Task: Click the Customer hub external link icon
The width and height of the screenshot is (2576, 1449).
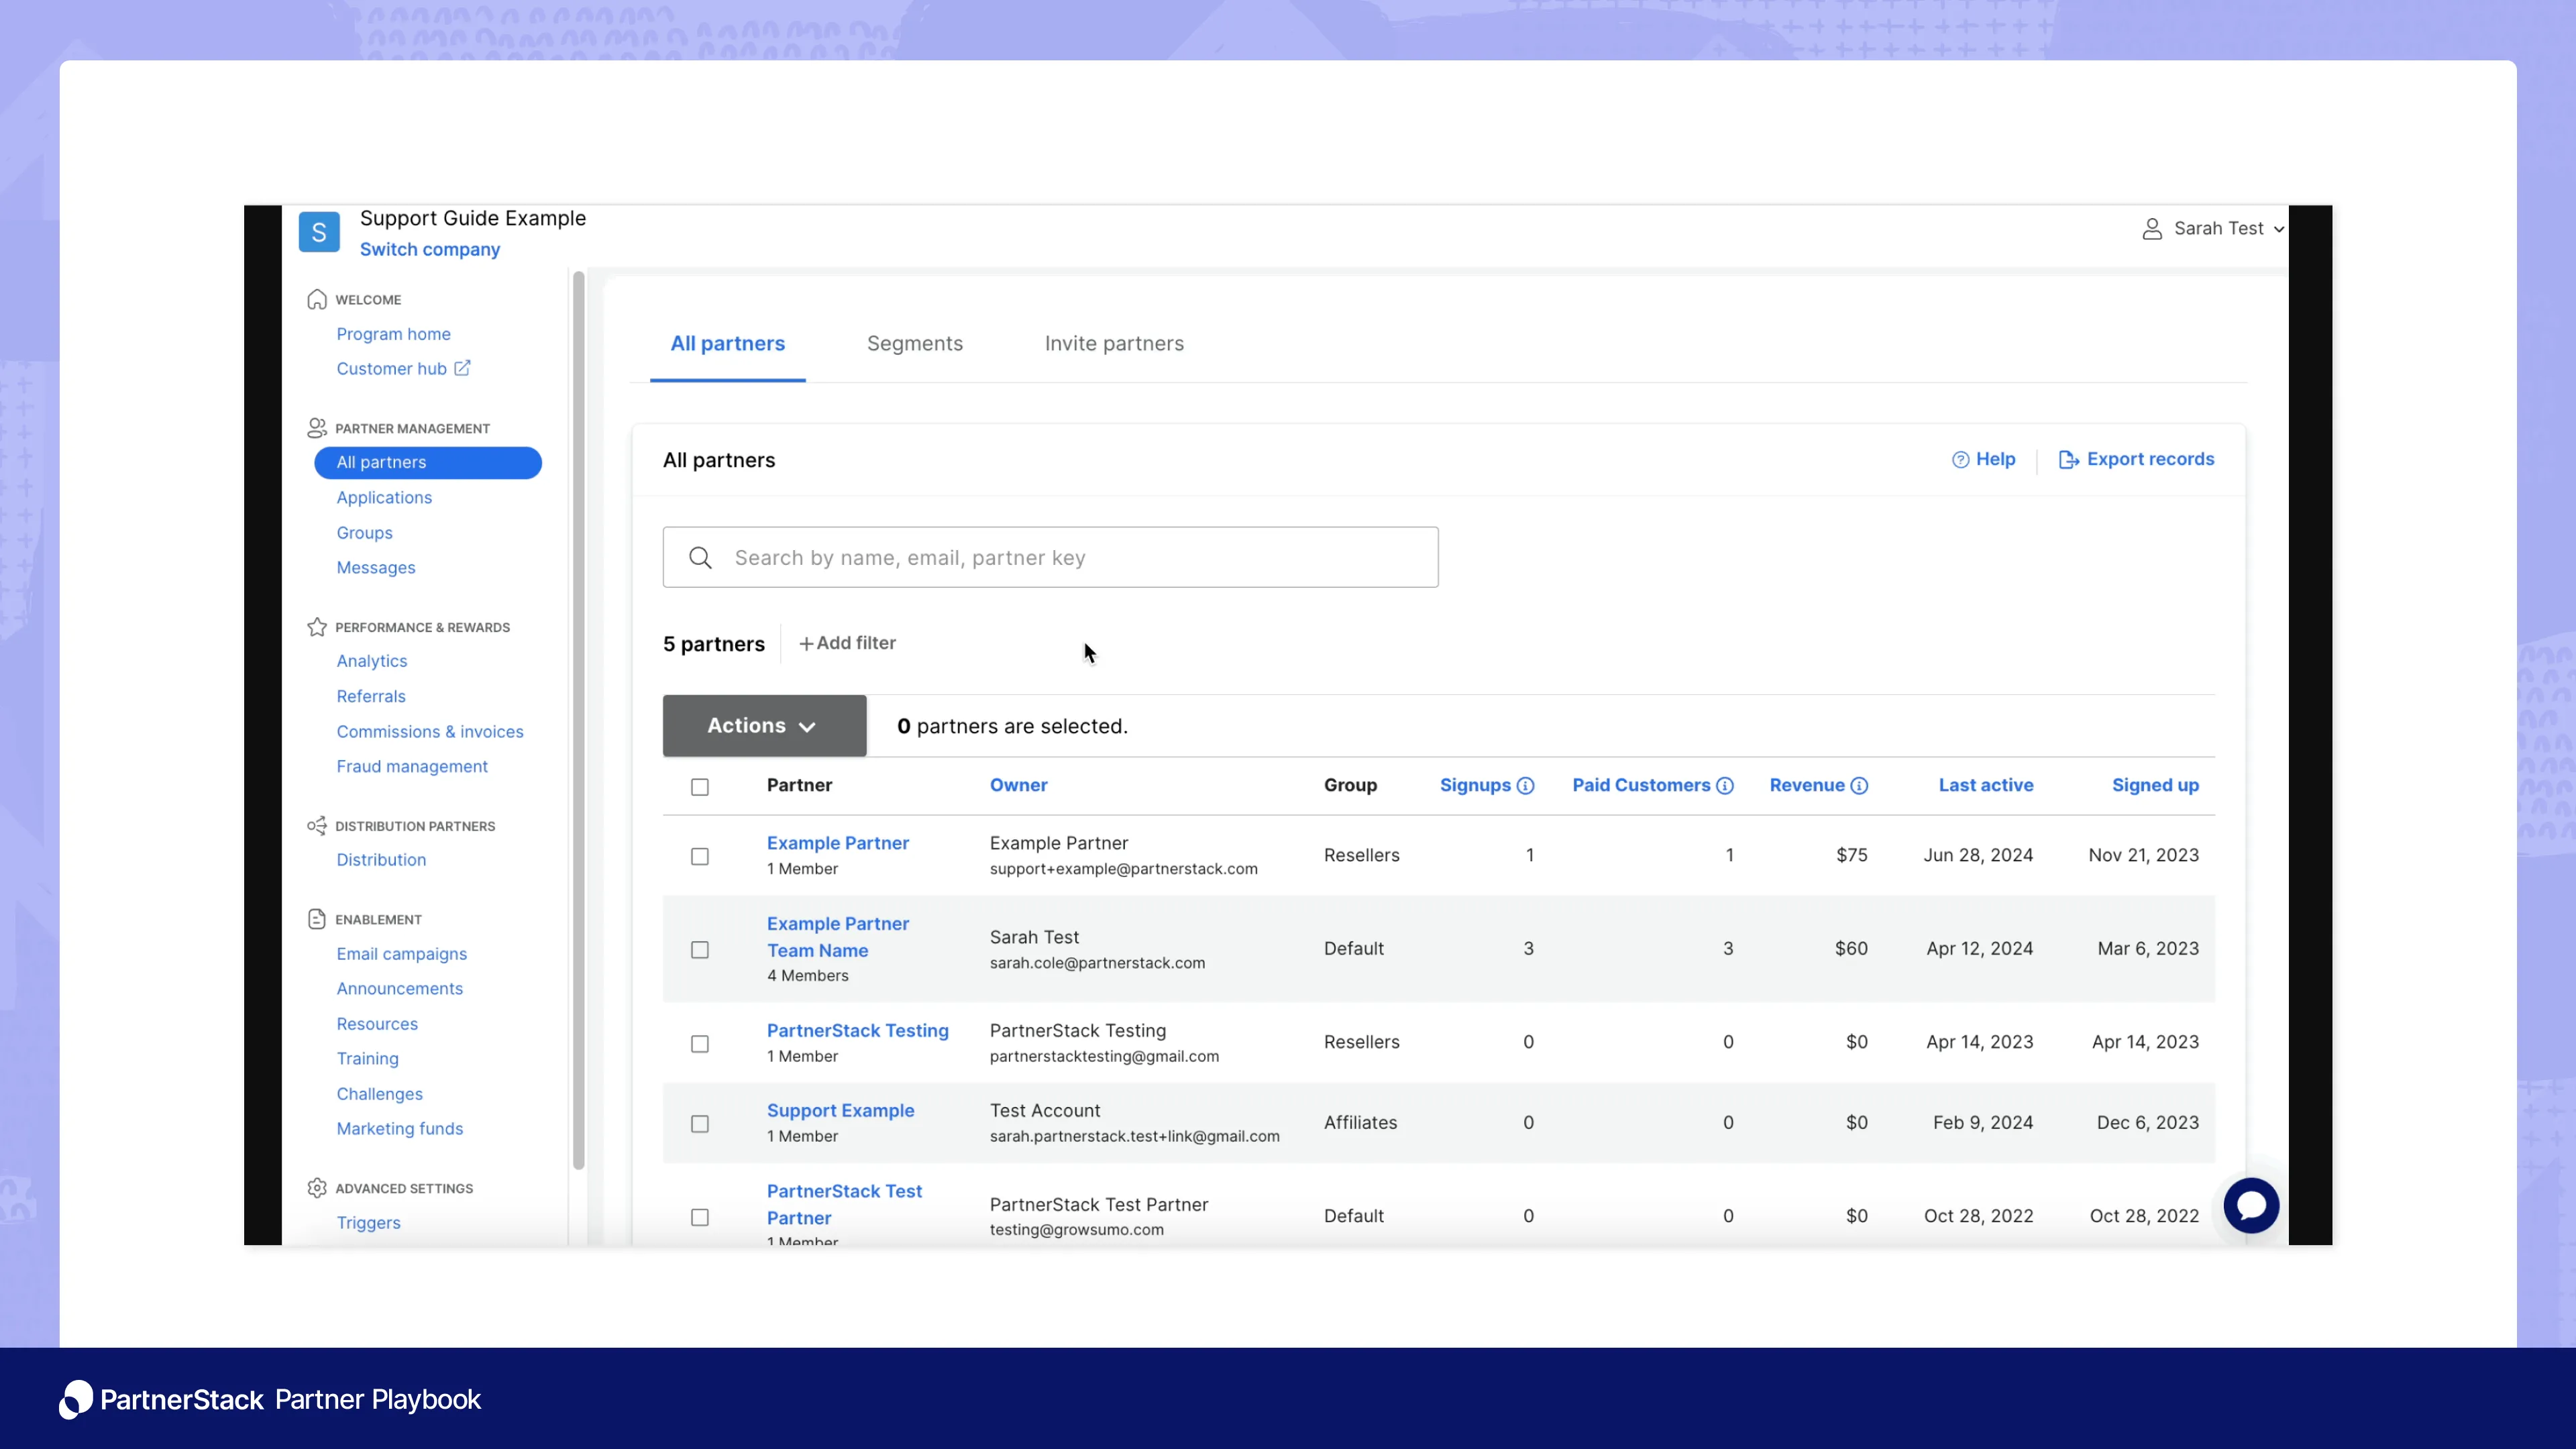Action: tap(462, 368)
